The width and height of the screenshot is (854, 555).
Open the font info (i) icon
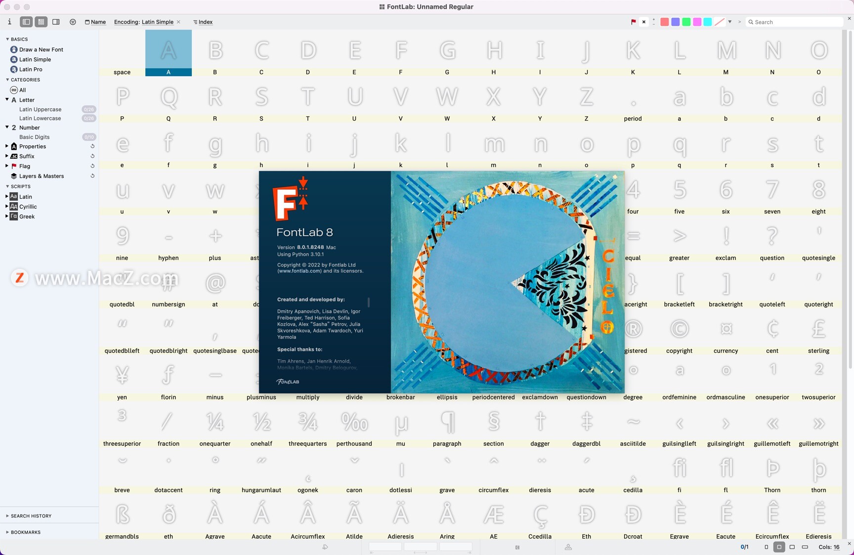[9, 22]
